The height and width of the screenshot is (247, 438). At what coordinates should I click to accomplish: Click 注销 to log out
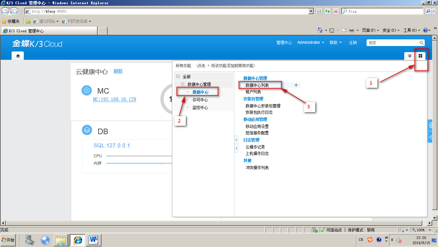353,42
